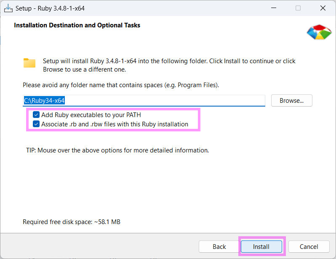Go to previous step with Back
336x259 pixels.
pos(219,246)
